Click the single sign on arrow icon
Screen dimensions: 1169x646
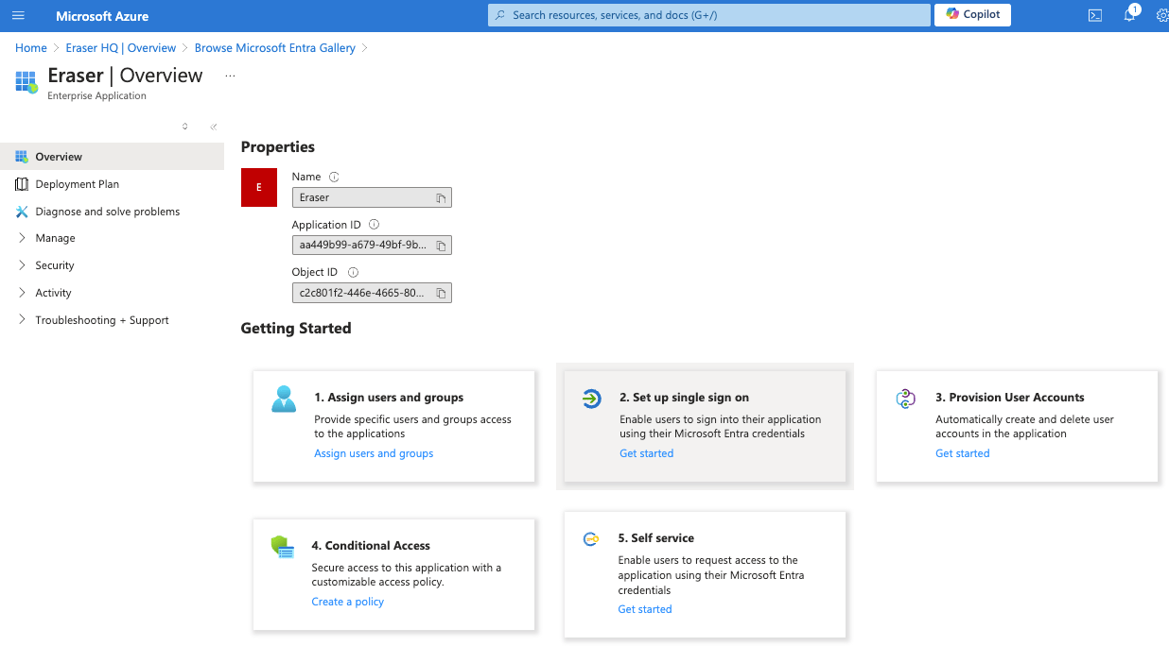[591, 399]
